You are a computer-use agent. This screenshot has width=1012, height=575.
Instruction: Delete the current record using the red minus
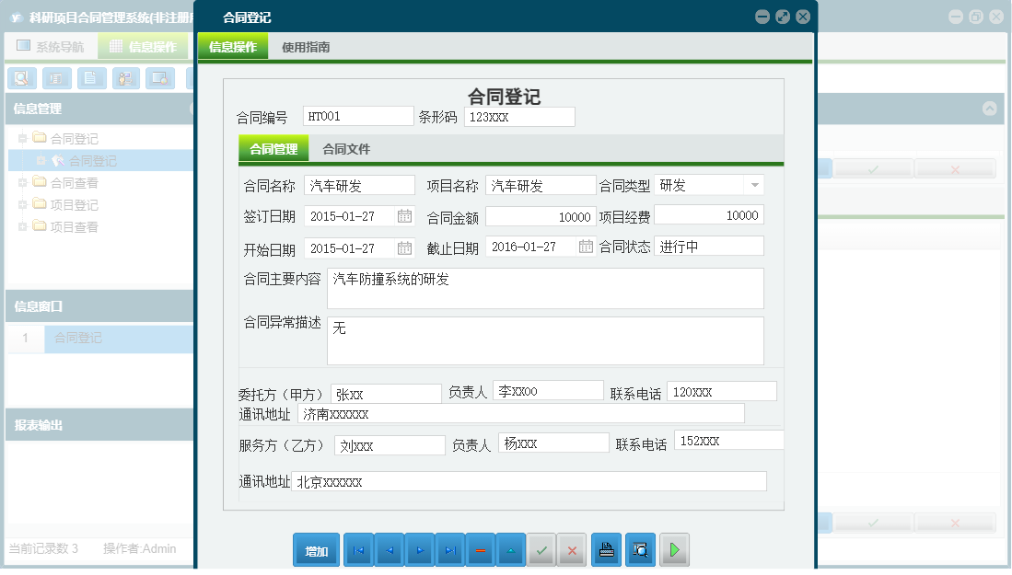tap(480, 549)
